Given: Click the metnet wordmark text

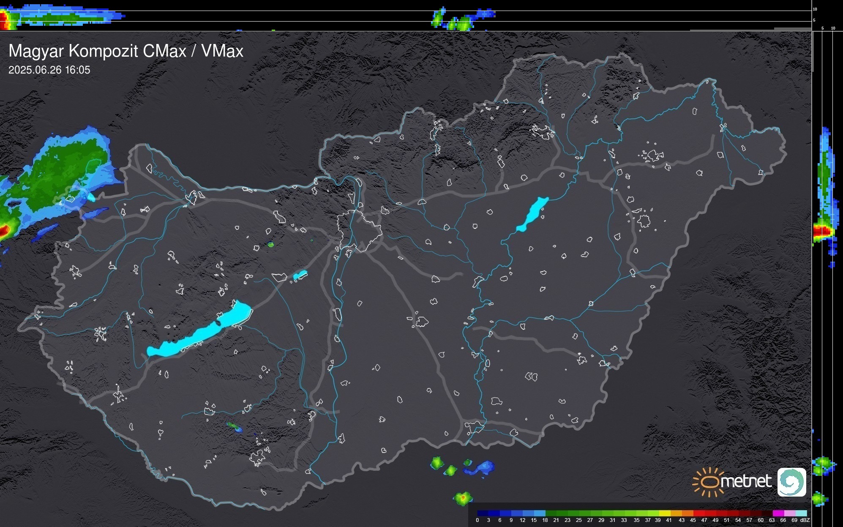Looking at the screenshot, I should point(747,481).
